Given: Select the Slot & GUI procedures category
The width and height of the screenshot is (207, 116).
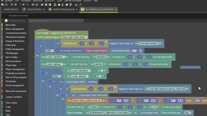Looking at the screenshot, I should (16, 77).
